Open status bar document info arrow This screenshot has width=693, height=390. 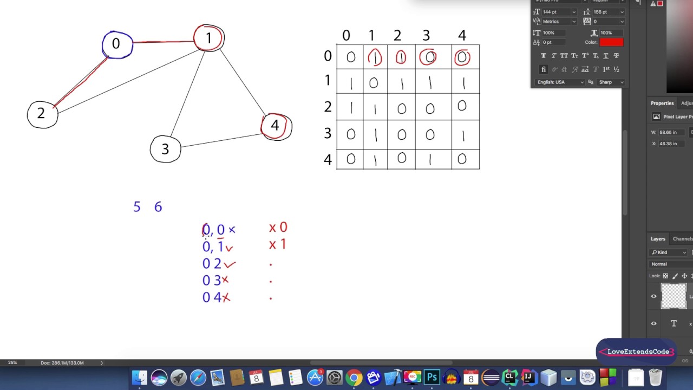coord(101,363)
